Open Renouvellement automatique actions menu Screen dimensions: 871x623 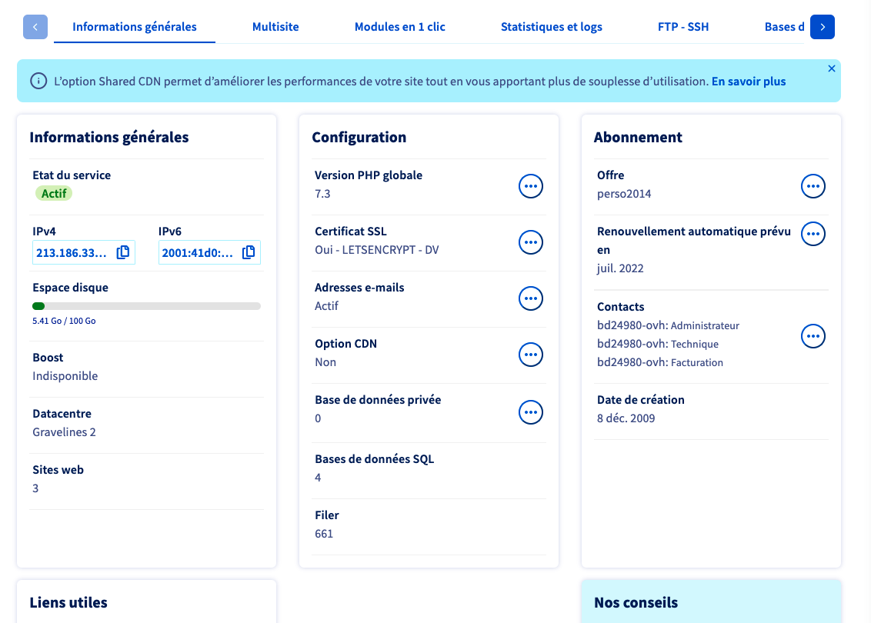click(813, 234)
